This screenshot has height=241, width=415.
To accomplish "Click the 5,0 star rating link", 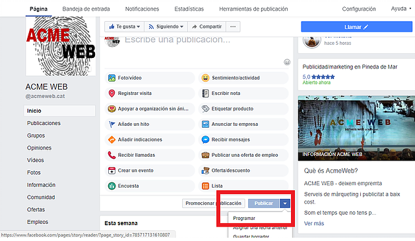I will click(319, 77).
